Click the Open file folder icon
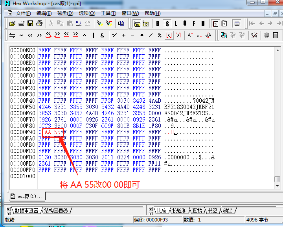283x227 pixels. click(13, 24)
